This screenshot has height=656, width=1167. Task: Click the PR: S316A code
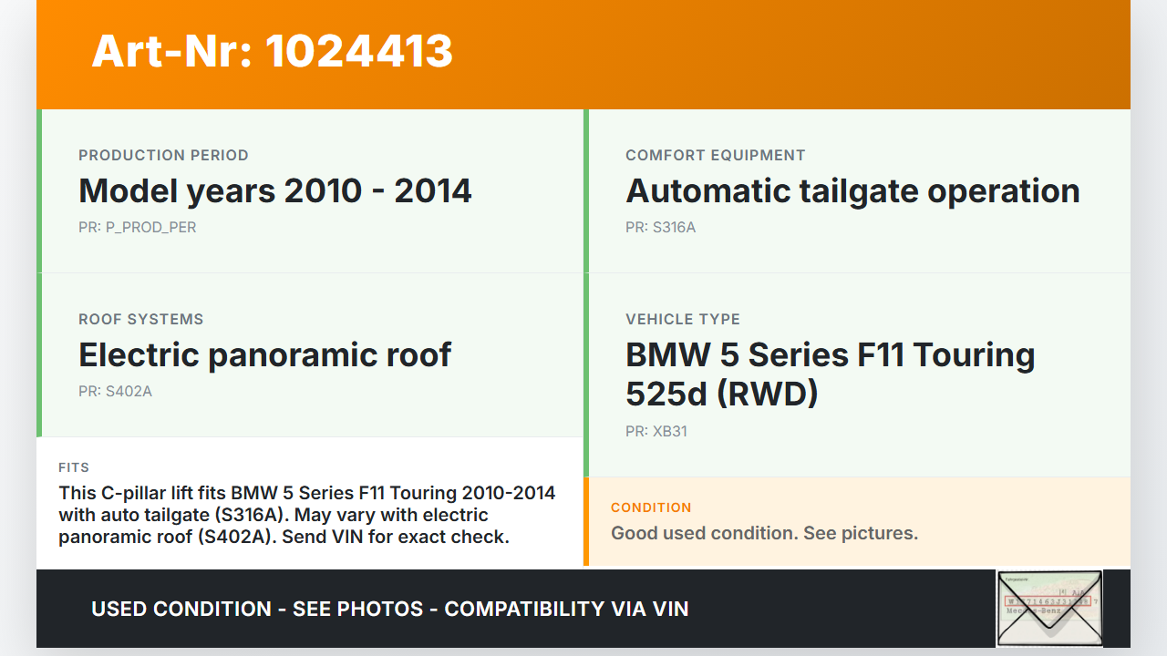coord(660,227)
